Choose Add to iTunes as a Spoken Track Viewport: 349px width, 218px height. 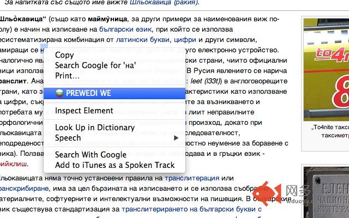(115, 165)
